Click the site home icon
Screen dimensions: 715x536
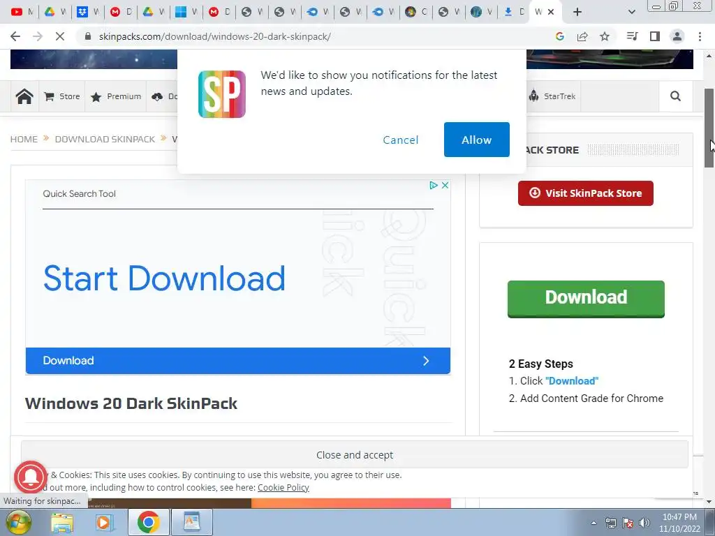point(24,96)
